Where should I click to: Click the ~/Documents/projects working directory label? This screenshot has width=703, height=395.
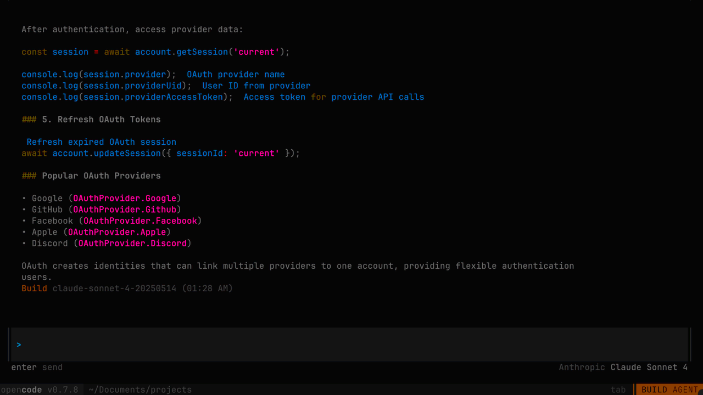pos(140,390)
